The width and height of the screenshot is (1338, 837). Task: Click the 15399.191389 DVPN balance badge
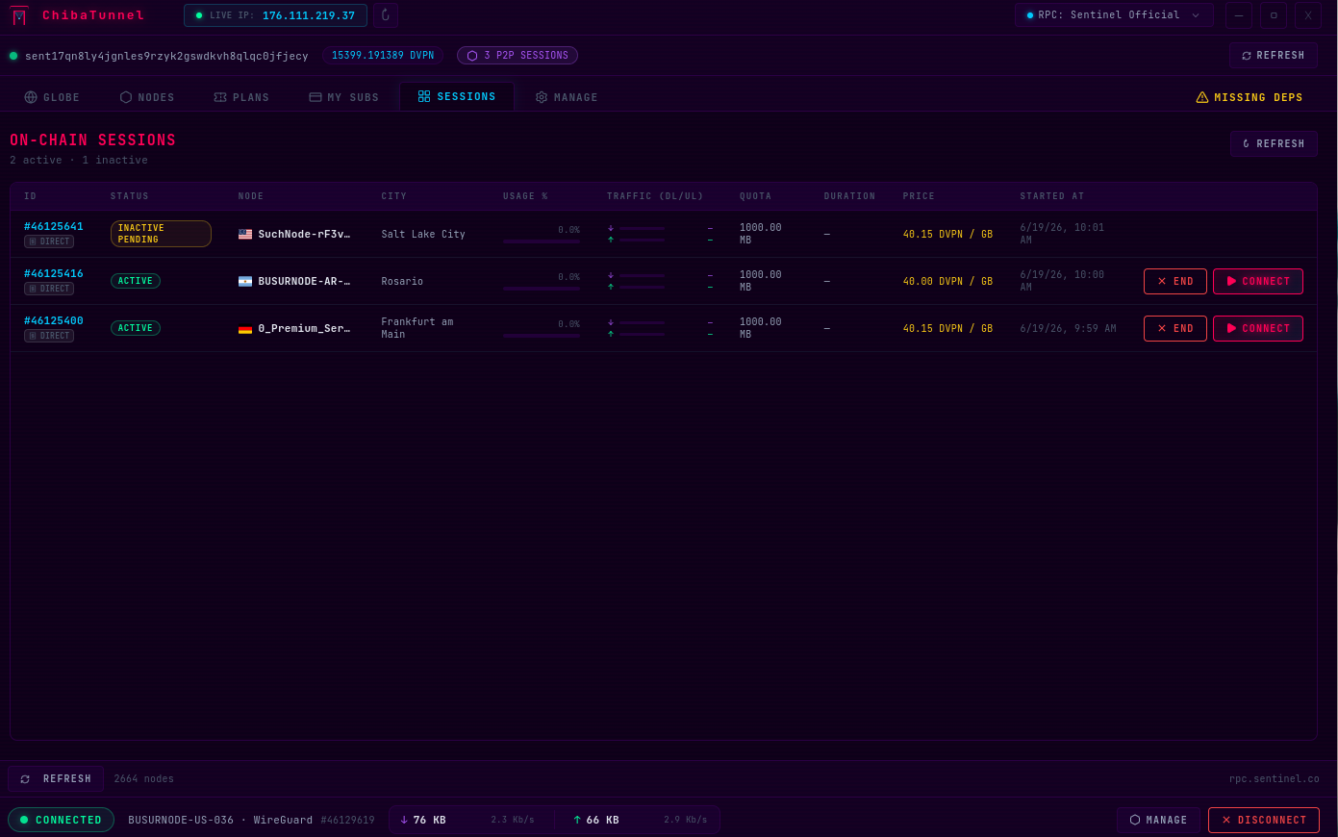click(383, 56)
